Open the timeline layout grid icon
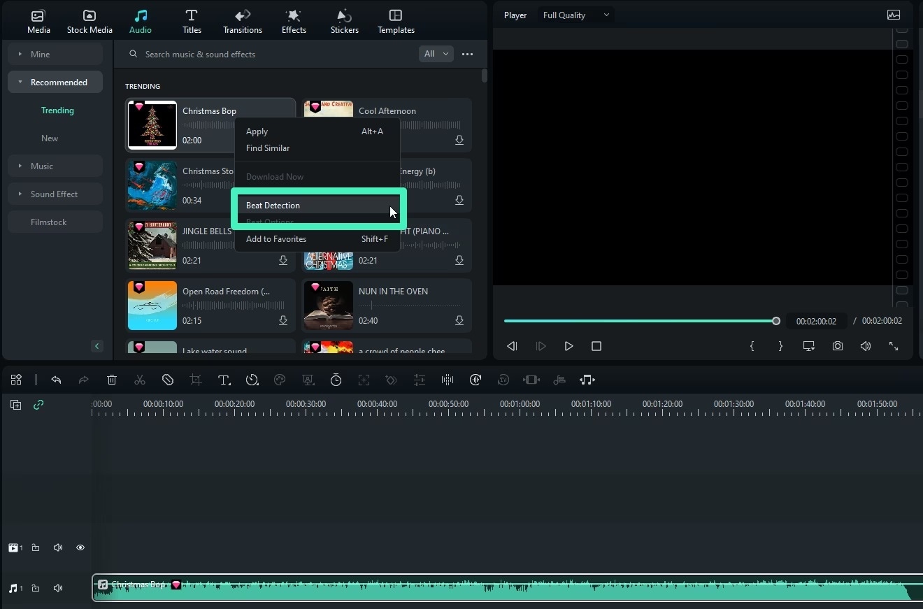 click(x=16, y=380)
